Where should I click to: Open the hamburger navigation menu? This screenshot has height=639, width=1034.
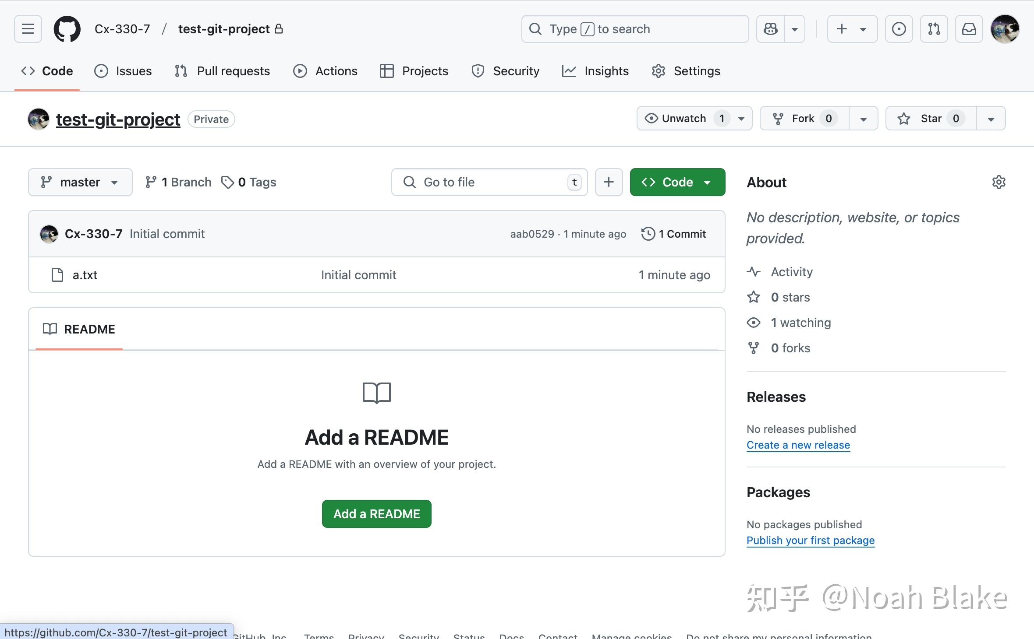[x=27, y=28]
